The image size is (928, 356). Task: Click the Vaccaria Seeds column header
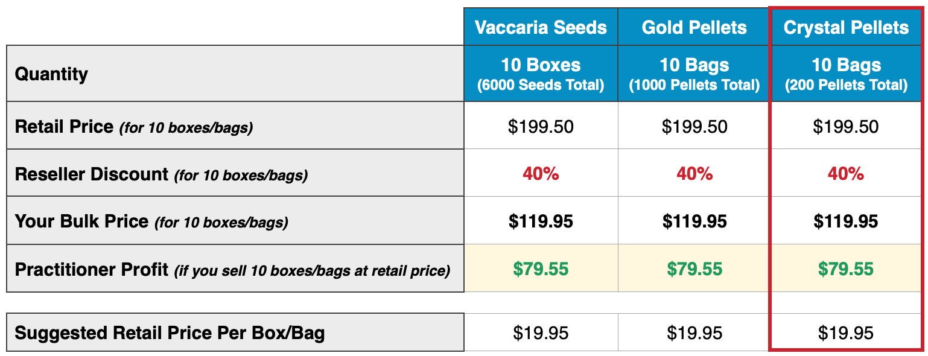click(541, 27)
